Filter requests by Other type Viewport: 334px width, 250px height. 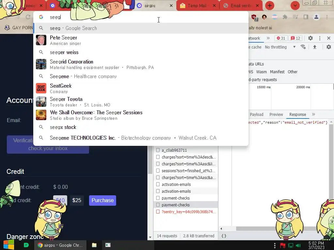293,72
